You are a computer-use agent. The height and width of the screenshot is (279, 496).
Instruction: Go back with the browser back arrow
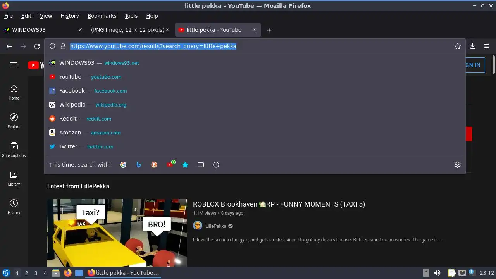point(9,46)
